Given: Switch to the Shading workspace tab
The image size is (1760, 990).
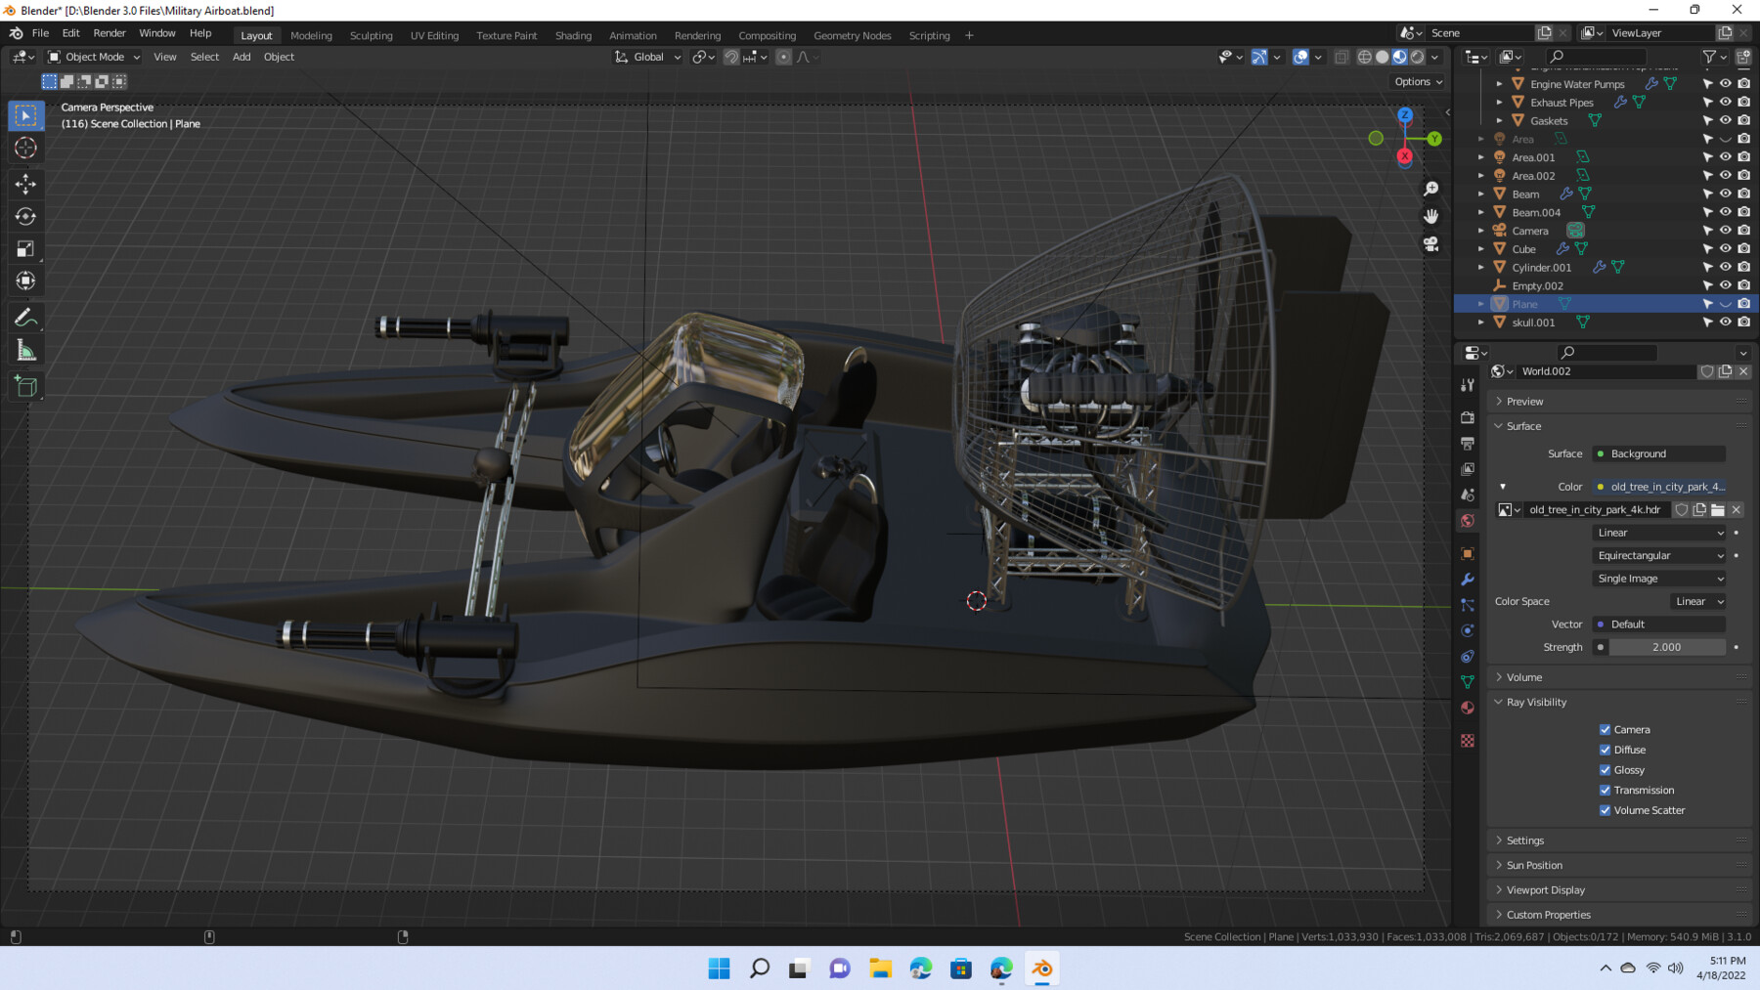Looking at the screenshot, I should point(573,35).
